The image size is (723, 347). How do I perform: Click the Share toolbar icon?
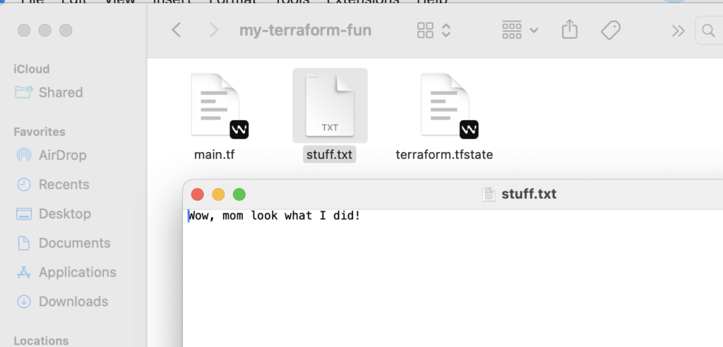click(x=569, y=30)
